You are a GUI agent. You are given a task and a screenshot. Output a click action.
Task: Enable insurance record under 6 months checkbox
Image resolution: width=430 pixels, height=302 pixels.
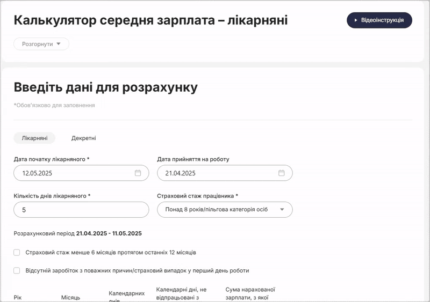[x=17, y=252]
